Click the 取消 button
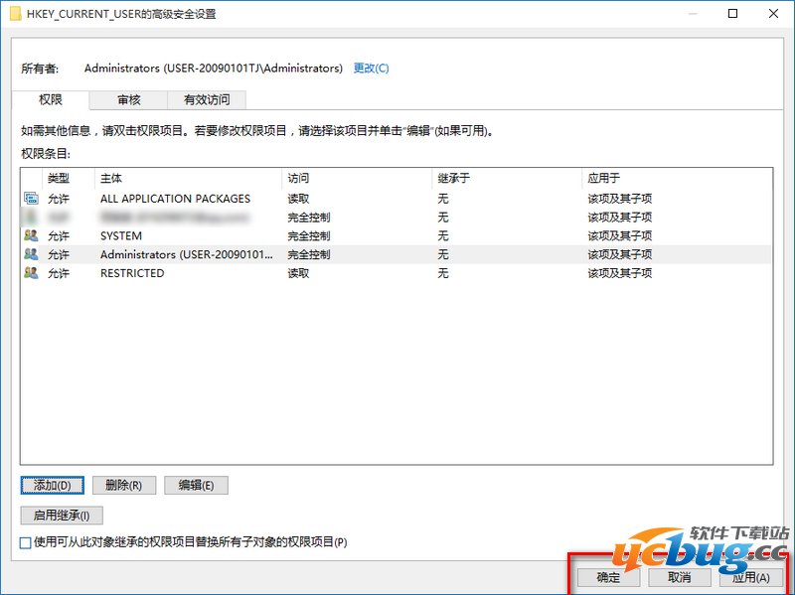Image resolution: width=795 pixels, height=595 pixels. tap(679, 577)
